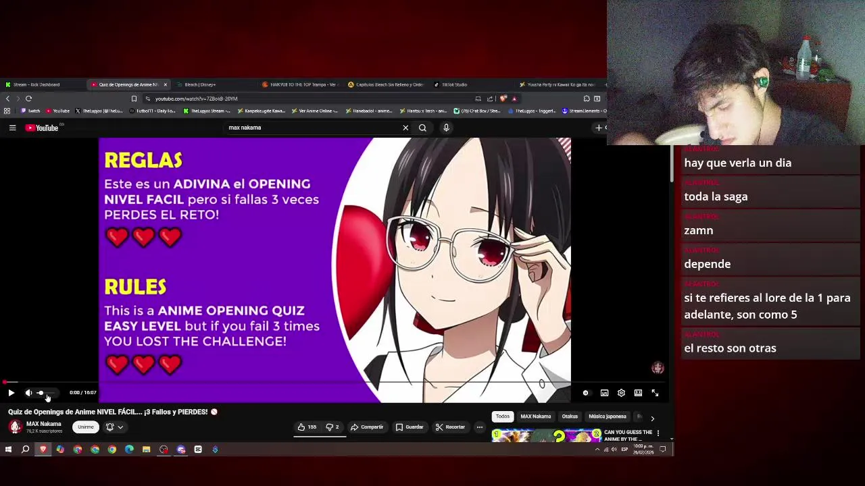Screen dimensions: 865x486
Task: Enter fullscreen on the video
Action: pos(655,393)
